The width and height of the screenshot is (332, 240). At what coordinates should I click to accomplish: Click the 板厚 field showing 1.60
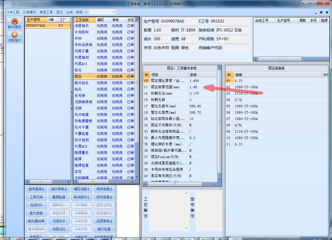pyautogui.click(x=161, y=30)
